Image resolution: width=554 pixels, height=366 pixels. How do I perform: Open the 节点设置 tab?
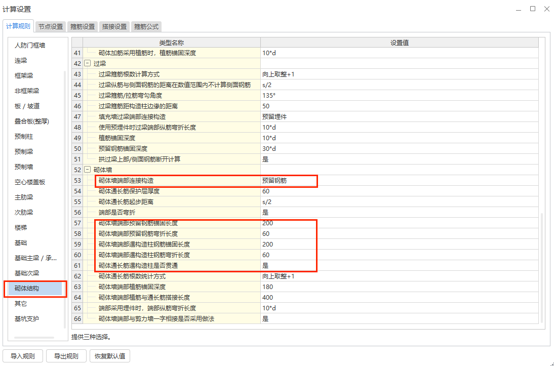pos(51,26)
